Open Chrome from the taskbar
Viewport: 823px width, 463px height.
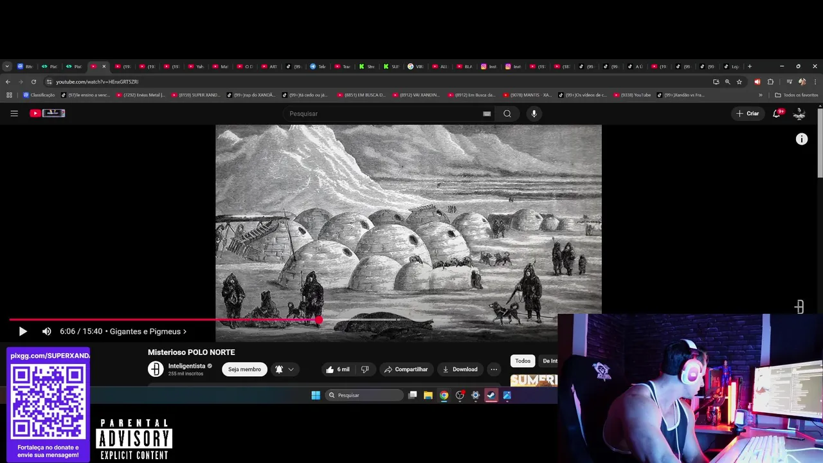point(444,395)
